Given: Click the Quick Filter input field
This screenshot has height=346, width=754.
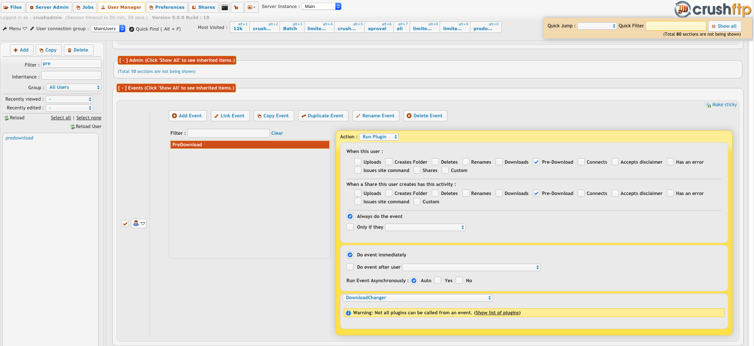Looking at the screenshot, I should [676, 26].
